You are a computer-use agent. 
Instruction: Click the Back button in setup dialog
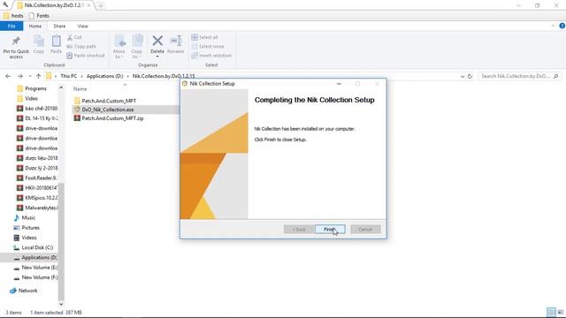coord(299,230)
